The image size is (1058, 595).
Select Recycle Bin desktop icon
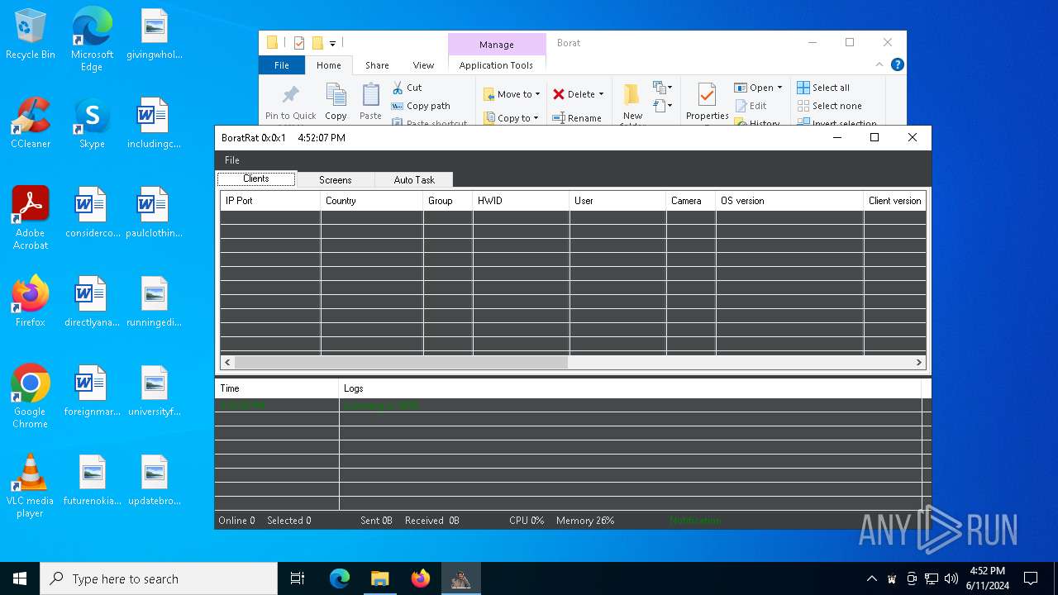pyautogui.click(x=31, y=35)
